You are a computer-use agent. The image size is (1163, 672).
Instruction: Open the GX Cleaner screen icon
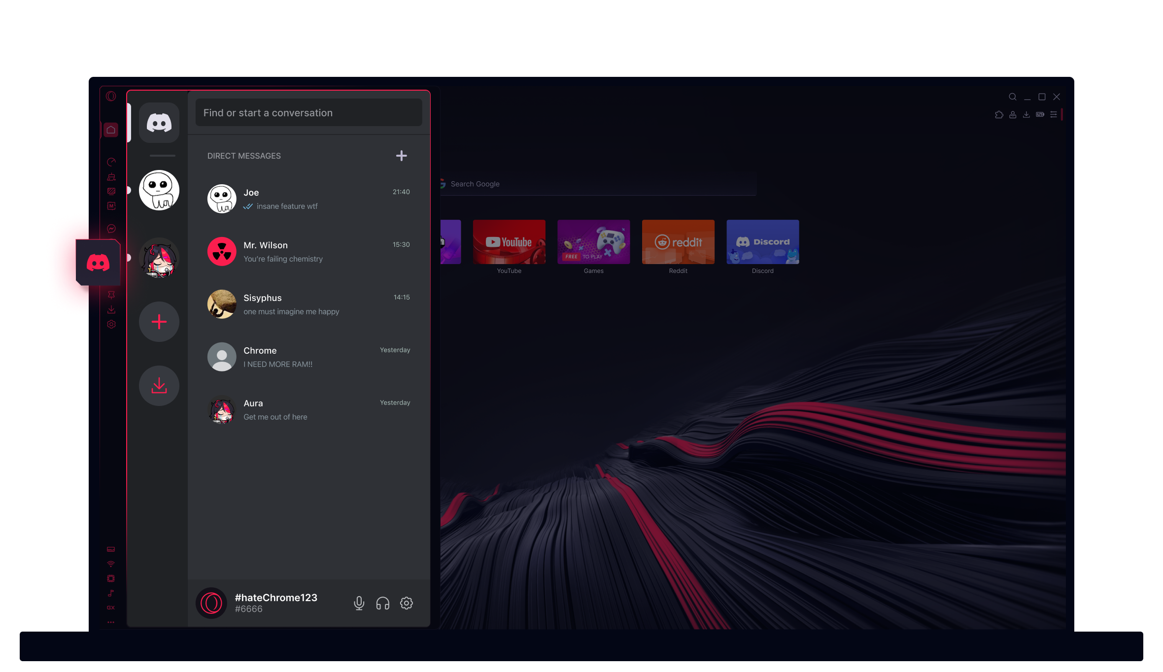[111, 191]
